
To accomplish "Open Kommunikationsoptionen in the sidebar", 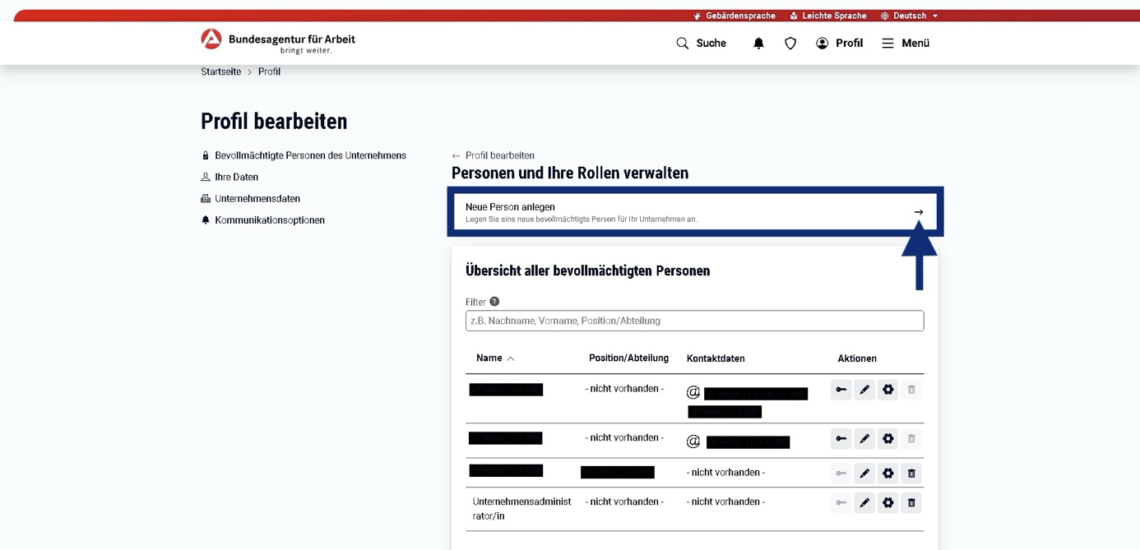I will [x=269, y=220].
